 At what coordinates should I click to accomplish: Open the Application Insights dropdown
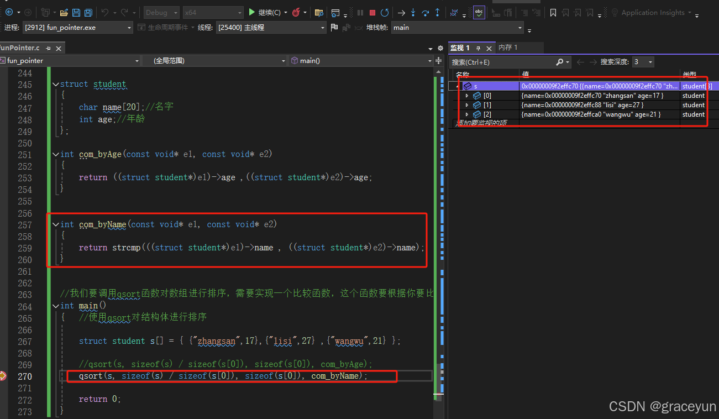(x=689, y=12)
